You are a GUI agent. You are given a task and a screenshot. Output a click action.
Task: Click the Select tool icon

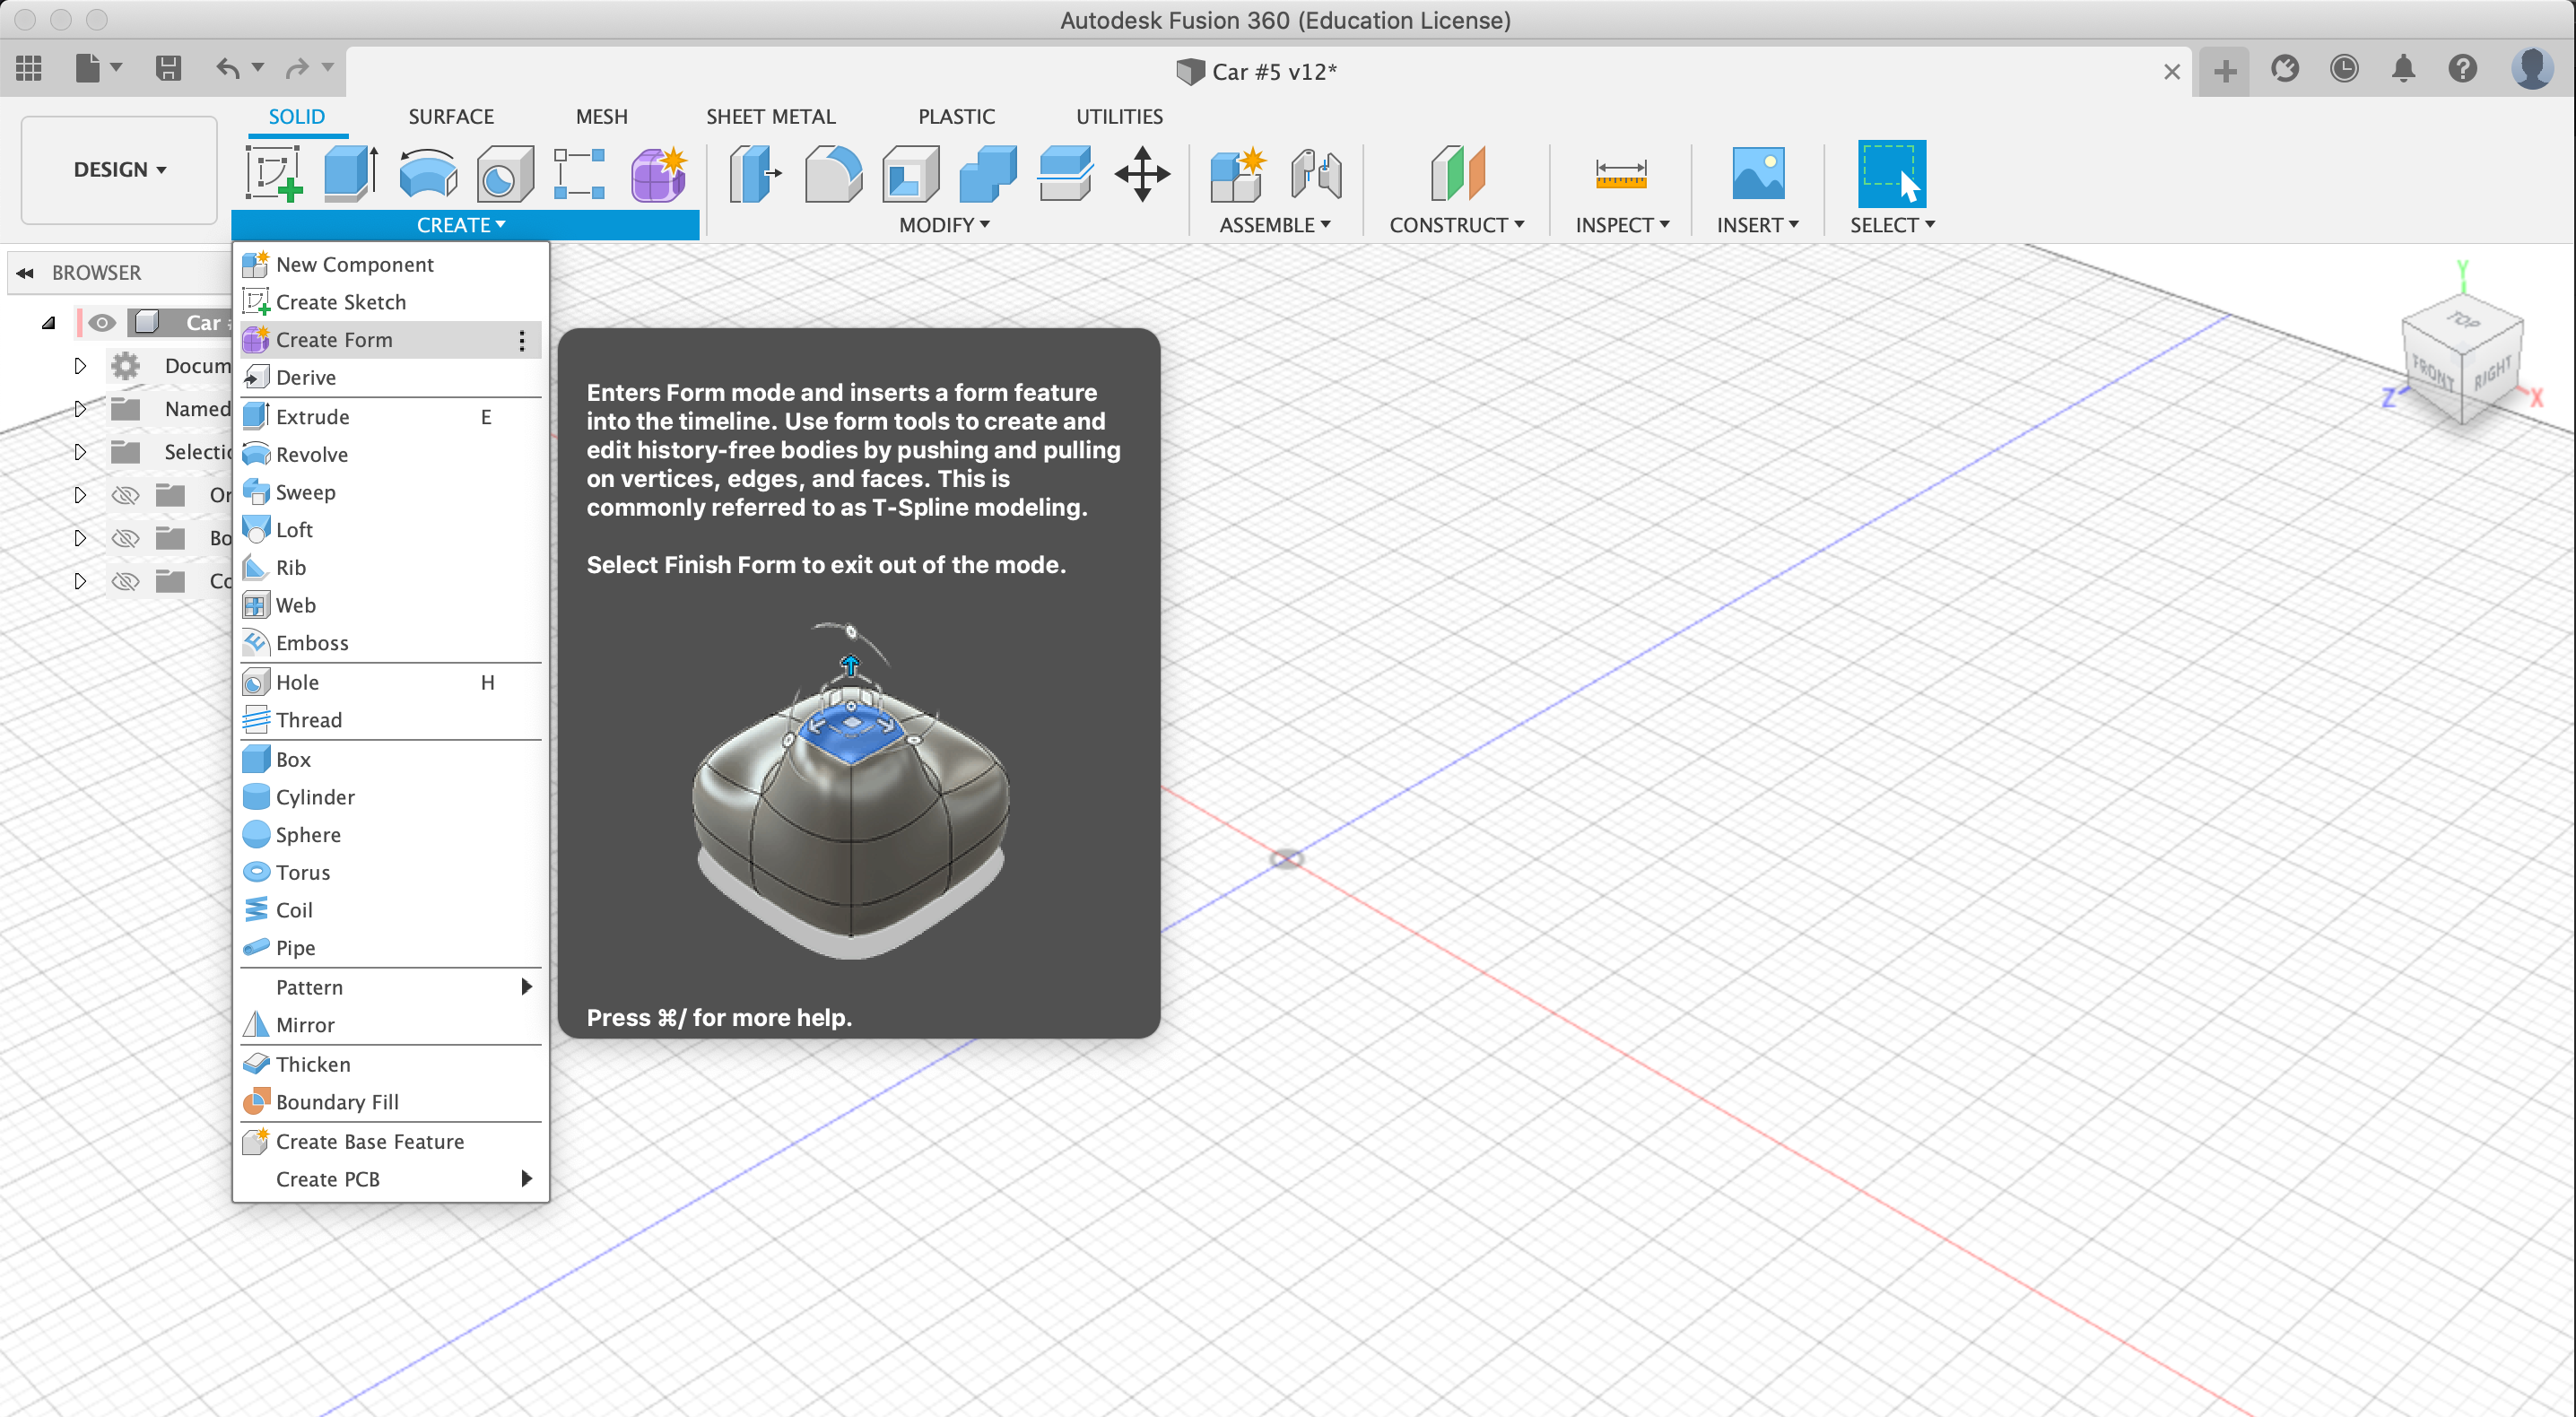1891,174
